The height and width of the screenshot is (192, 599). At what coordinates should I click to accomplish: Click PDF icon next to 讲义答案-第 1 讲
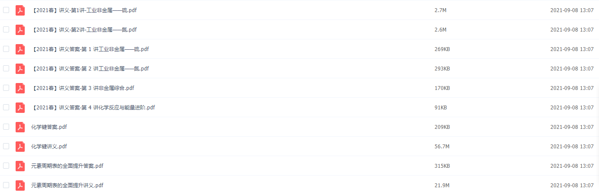pyautogui.click(x=20, y=49)
